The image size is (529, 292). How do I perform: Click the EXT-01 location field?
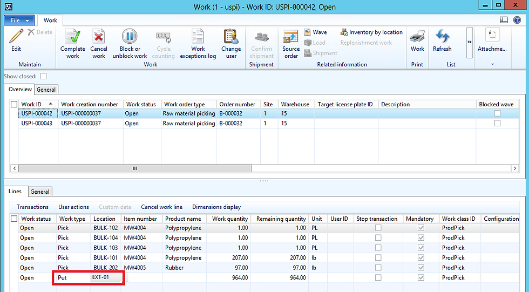click(107, 277)
